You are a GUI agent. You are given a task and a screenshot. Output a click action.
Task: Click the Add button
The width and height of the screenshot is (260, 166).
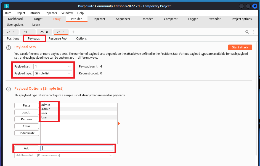click(26, 148)
